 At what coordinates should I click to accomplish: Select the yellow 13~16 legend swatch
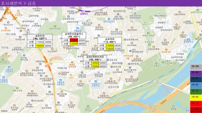tap(196, 98)
